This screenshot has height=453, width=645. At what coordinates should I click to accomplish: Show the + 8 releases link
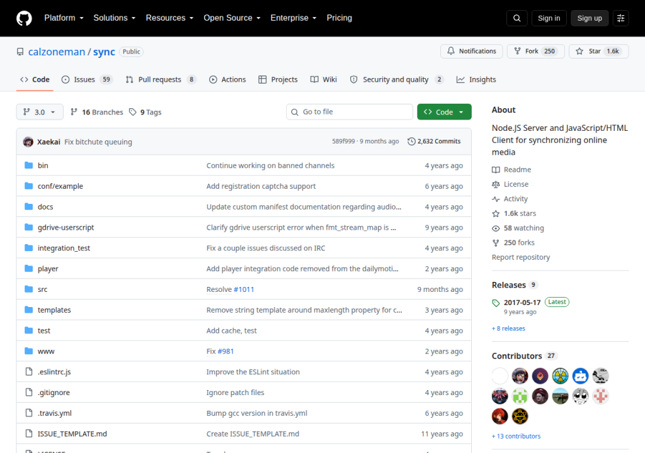(x=508, y=328)
